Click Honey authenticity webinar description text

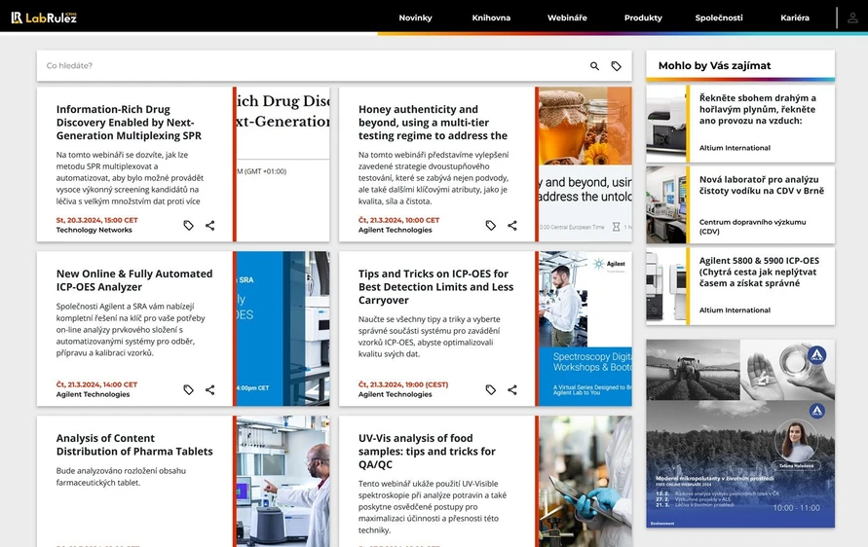433,178
